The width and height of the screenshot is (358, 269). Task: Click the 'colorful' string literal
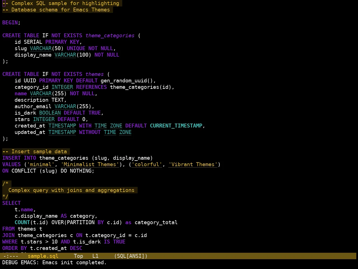pyautogui.click(x=147, y=164)
